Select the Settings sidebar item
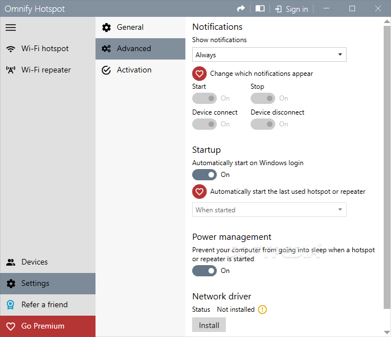391x337 pixels. coord(48,284)
